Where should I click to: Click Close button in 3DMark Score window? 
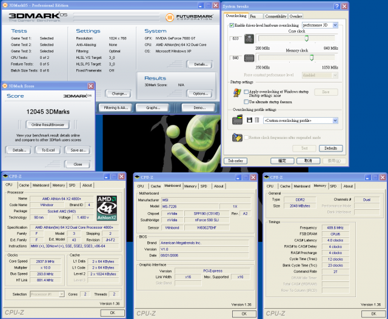[78, 164]
